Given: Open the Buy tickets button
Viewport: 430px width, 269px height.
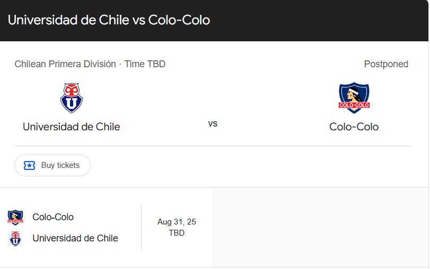Looking at the screenshot, I should 52,165.
